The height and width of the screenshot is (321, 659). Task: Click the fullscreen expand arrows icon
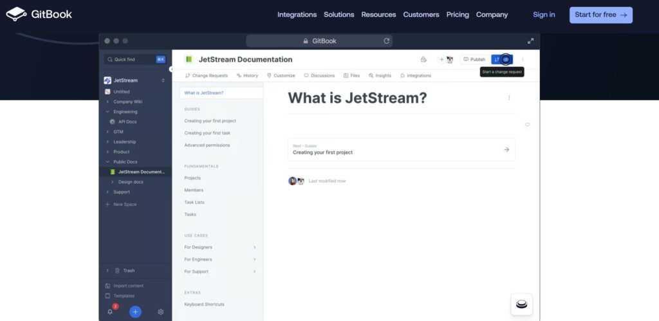(x=530, y=41)
